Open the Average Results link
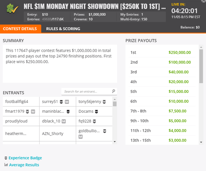The image size is (206, 171). (x=24, y=165)
